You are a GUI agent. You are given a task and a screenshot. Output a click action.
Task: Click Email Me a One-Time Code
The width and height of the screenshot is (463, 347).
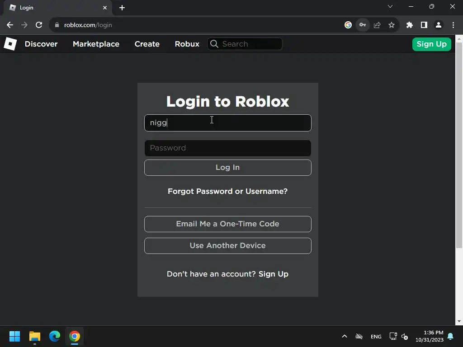click(228, 224)
